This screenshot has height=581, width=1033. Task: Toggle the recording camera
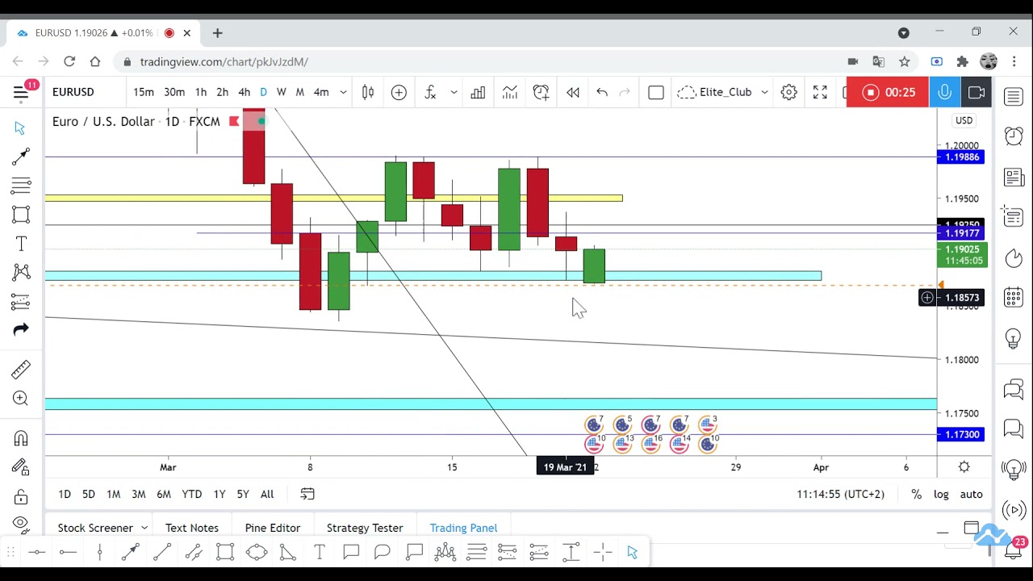coord(976,92)
